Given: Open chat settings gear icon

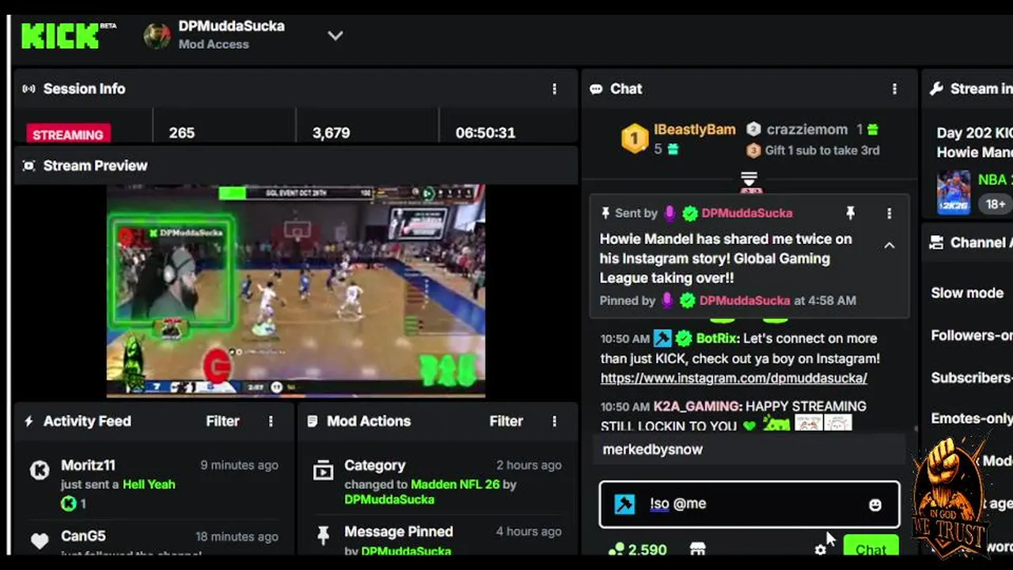Looking at the screenshot, I should click(x=820, y=549).
